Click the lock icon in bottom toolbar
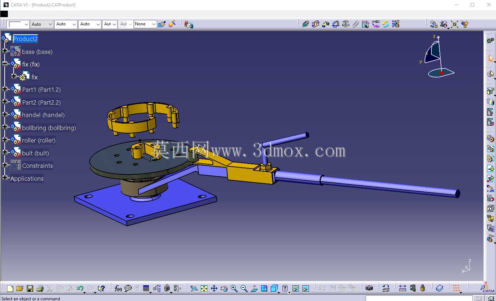The image size is (496, 301). pyautogui.click(x=167, y=289)
